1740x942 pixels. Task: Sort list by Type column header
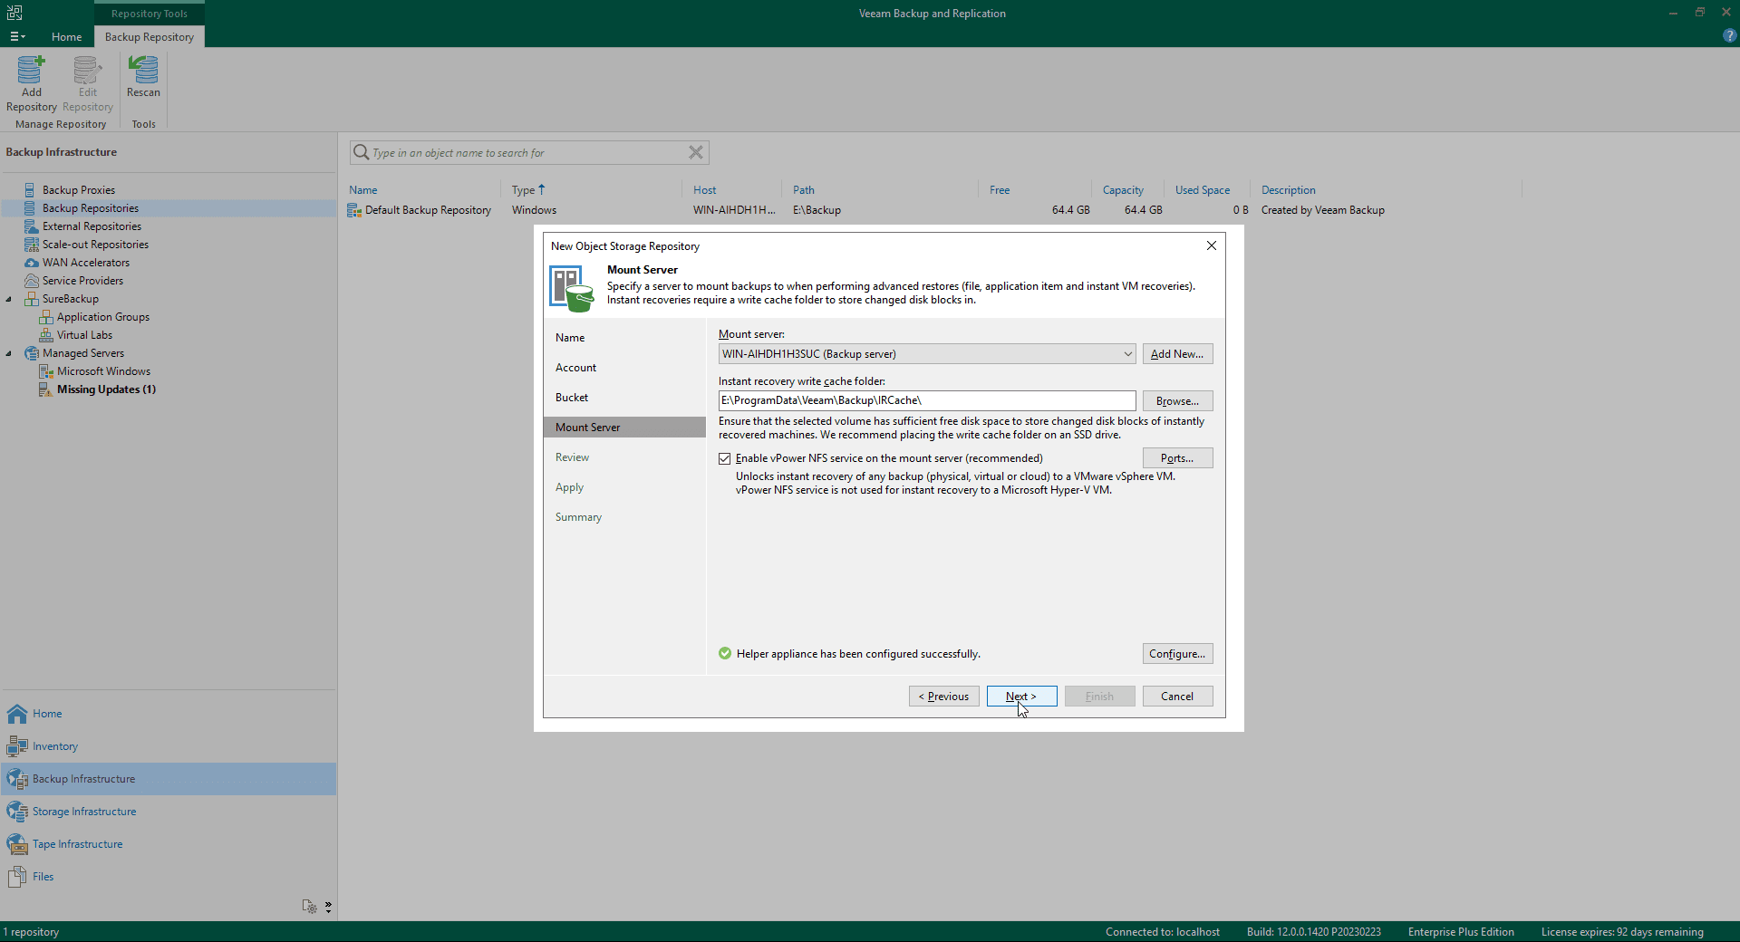tap(524, 190)
